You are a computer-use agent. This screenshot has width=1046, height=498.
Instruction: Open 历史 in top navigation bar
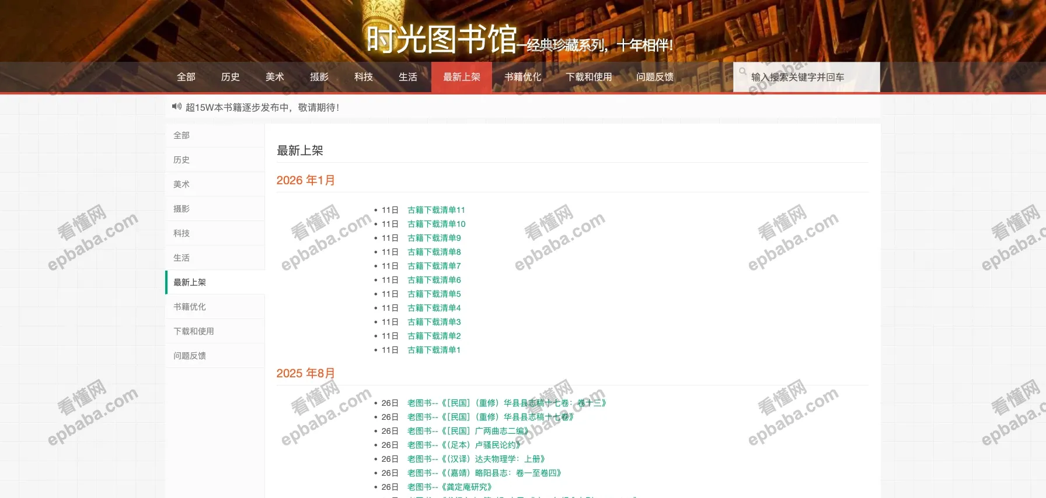point(231,77)
